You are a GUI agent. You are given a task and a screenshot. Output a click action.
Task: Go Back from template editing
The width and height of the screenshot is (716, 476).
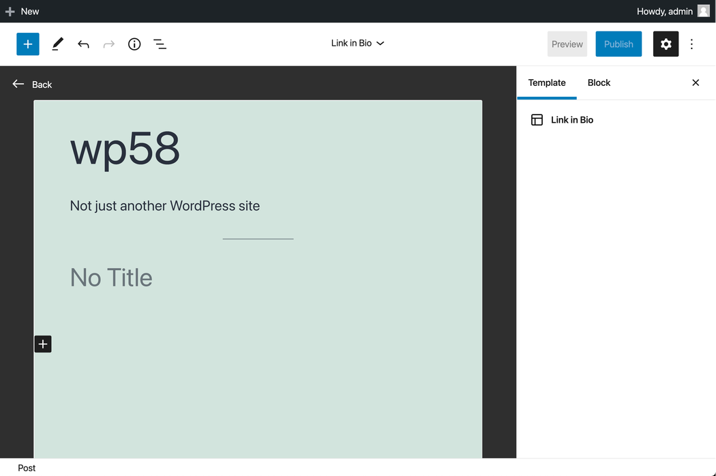click(x=32, y=85)
